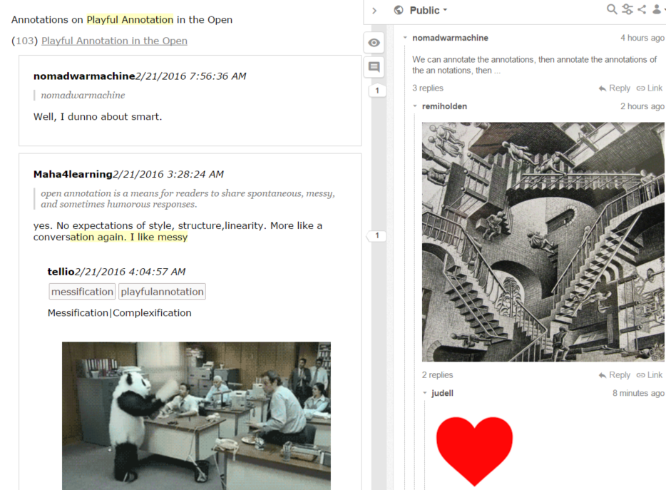Get link for remiholden's reply
Screen dimensions: 666x490
pyautogui.click(x=650, y=375)
